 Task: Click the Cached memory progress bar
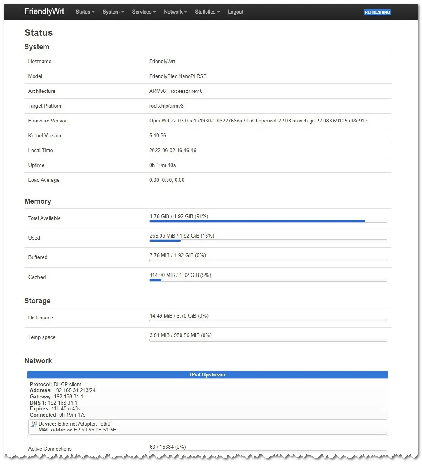(268, 280)
